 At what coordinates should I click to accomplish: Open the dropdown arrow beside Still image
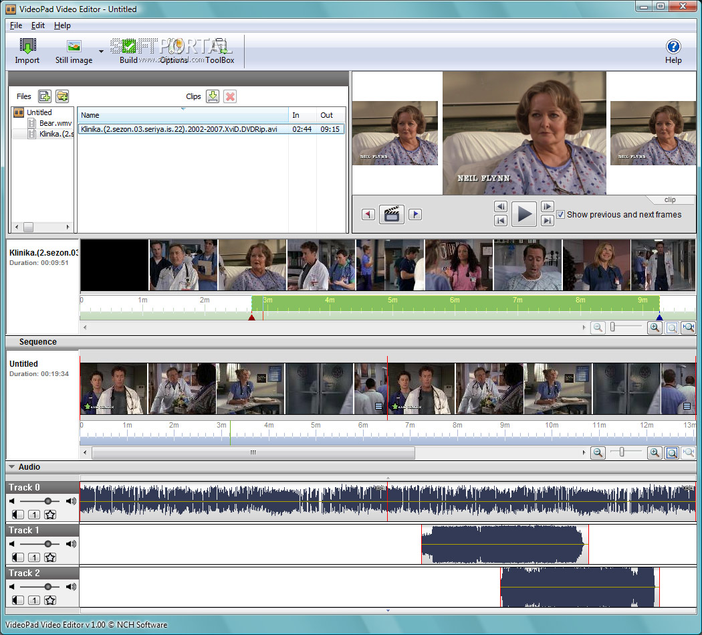[101, 51]
